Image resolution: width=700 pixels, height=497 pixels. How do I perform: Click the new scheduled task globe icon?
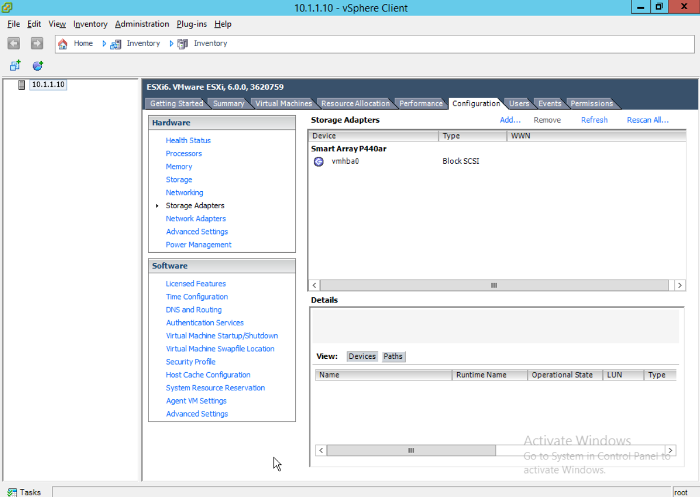37,65
